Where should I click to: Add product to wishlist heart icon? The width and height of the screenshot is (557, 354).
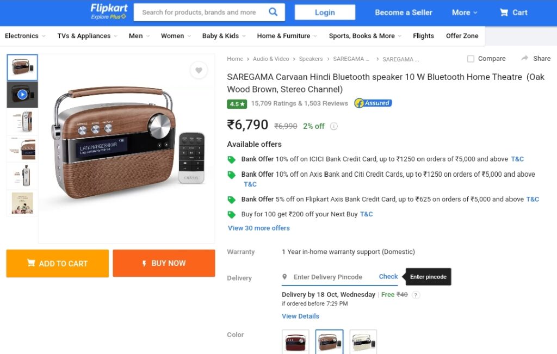click(199, 70)
